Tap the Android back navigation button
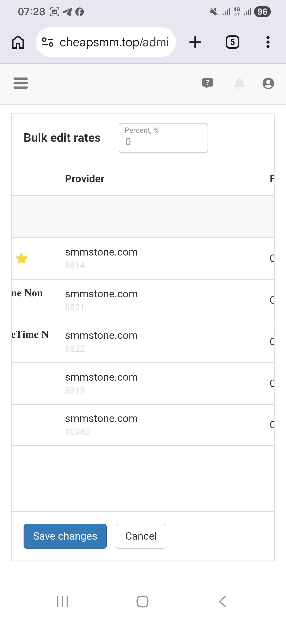286x619 pixels. pos(223,602)
